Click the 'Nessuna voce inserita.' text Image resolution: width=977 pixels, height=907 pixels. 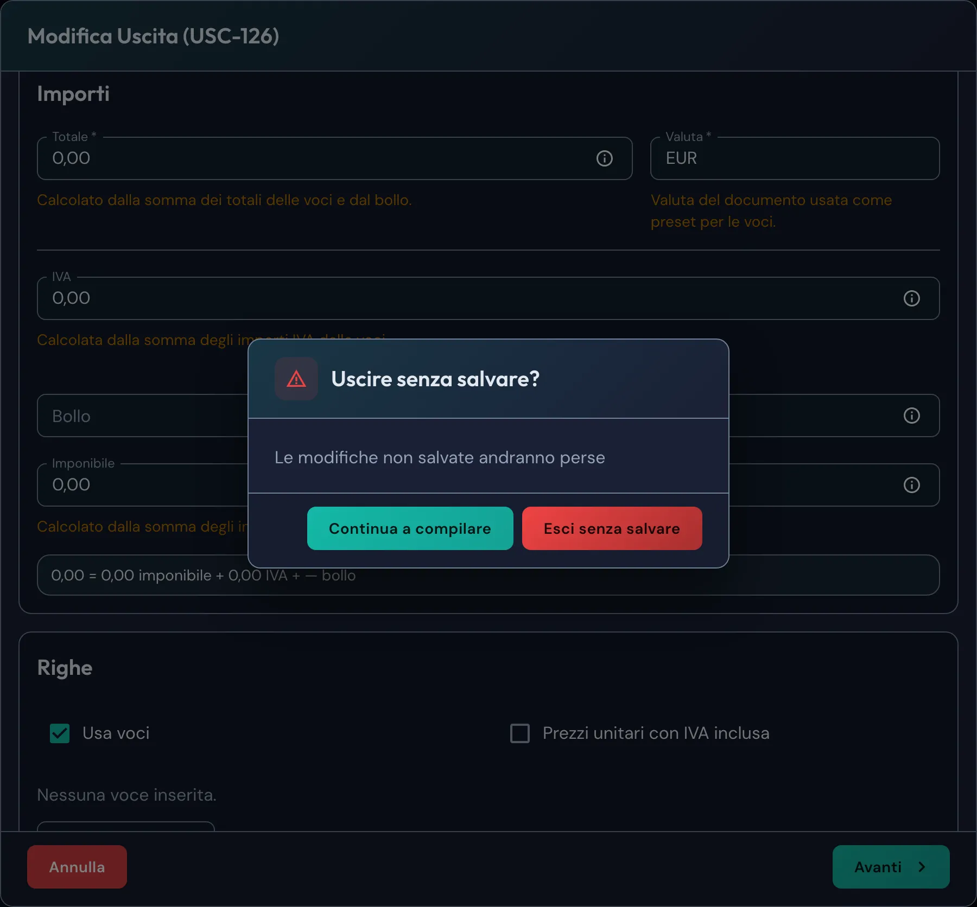(126, 795)
